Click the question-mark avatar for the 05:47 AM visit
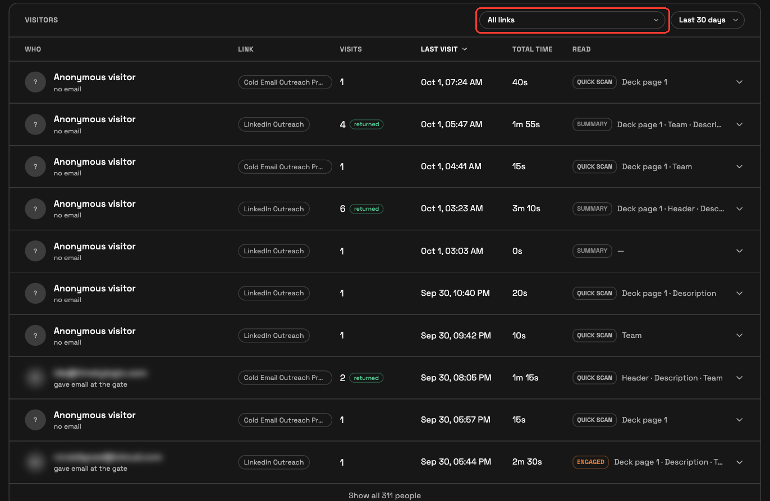 [x=35, y=124]
